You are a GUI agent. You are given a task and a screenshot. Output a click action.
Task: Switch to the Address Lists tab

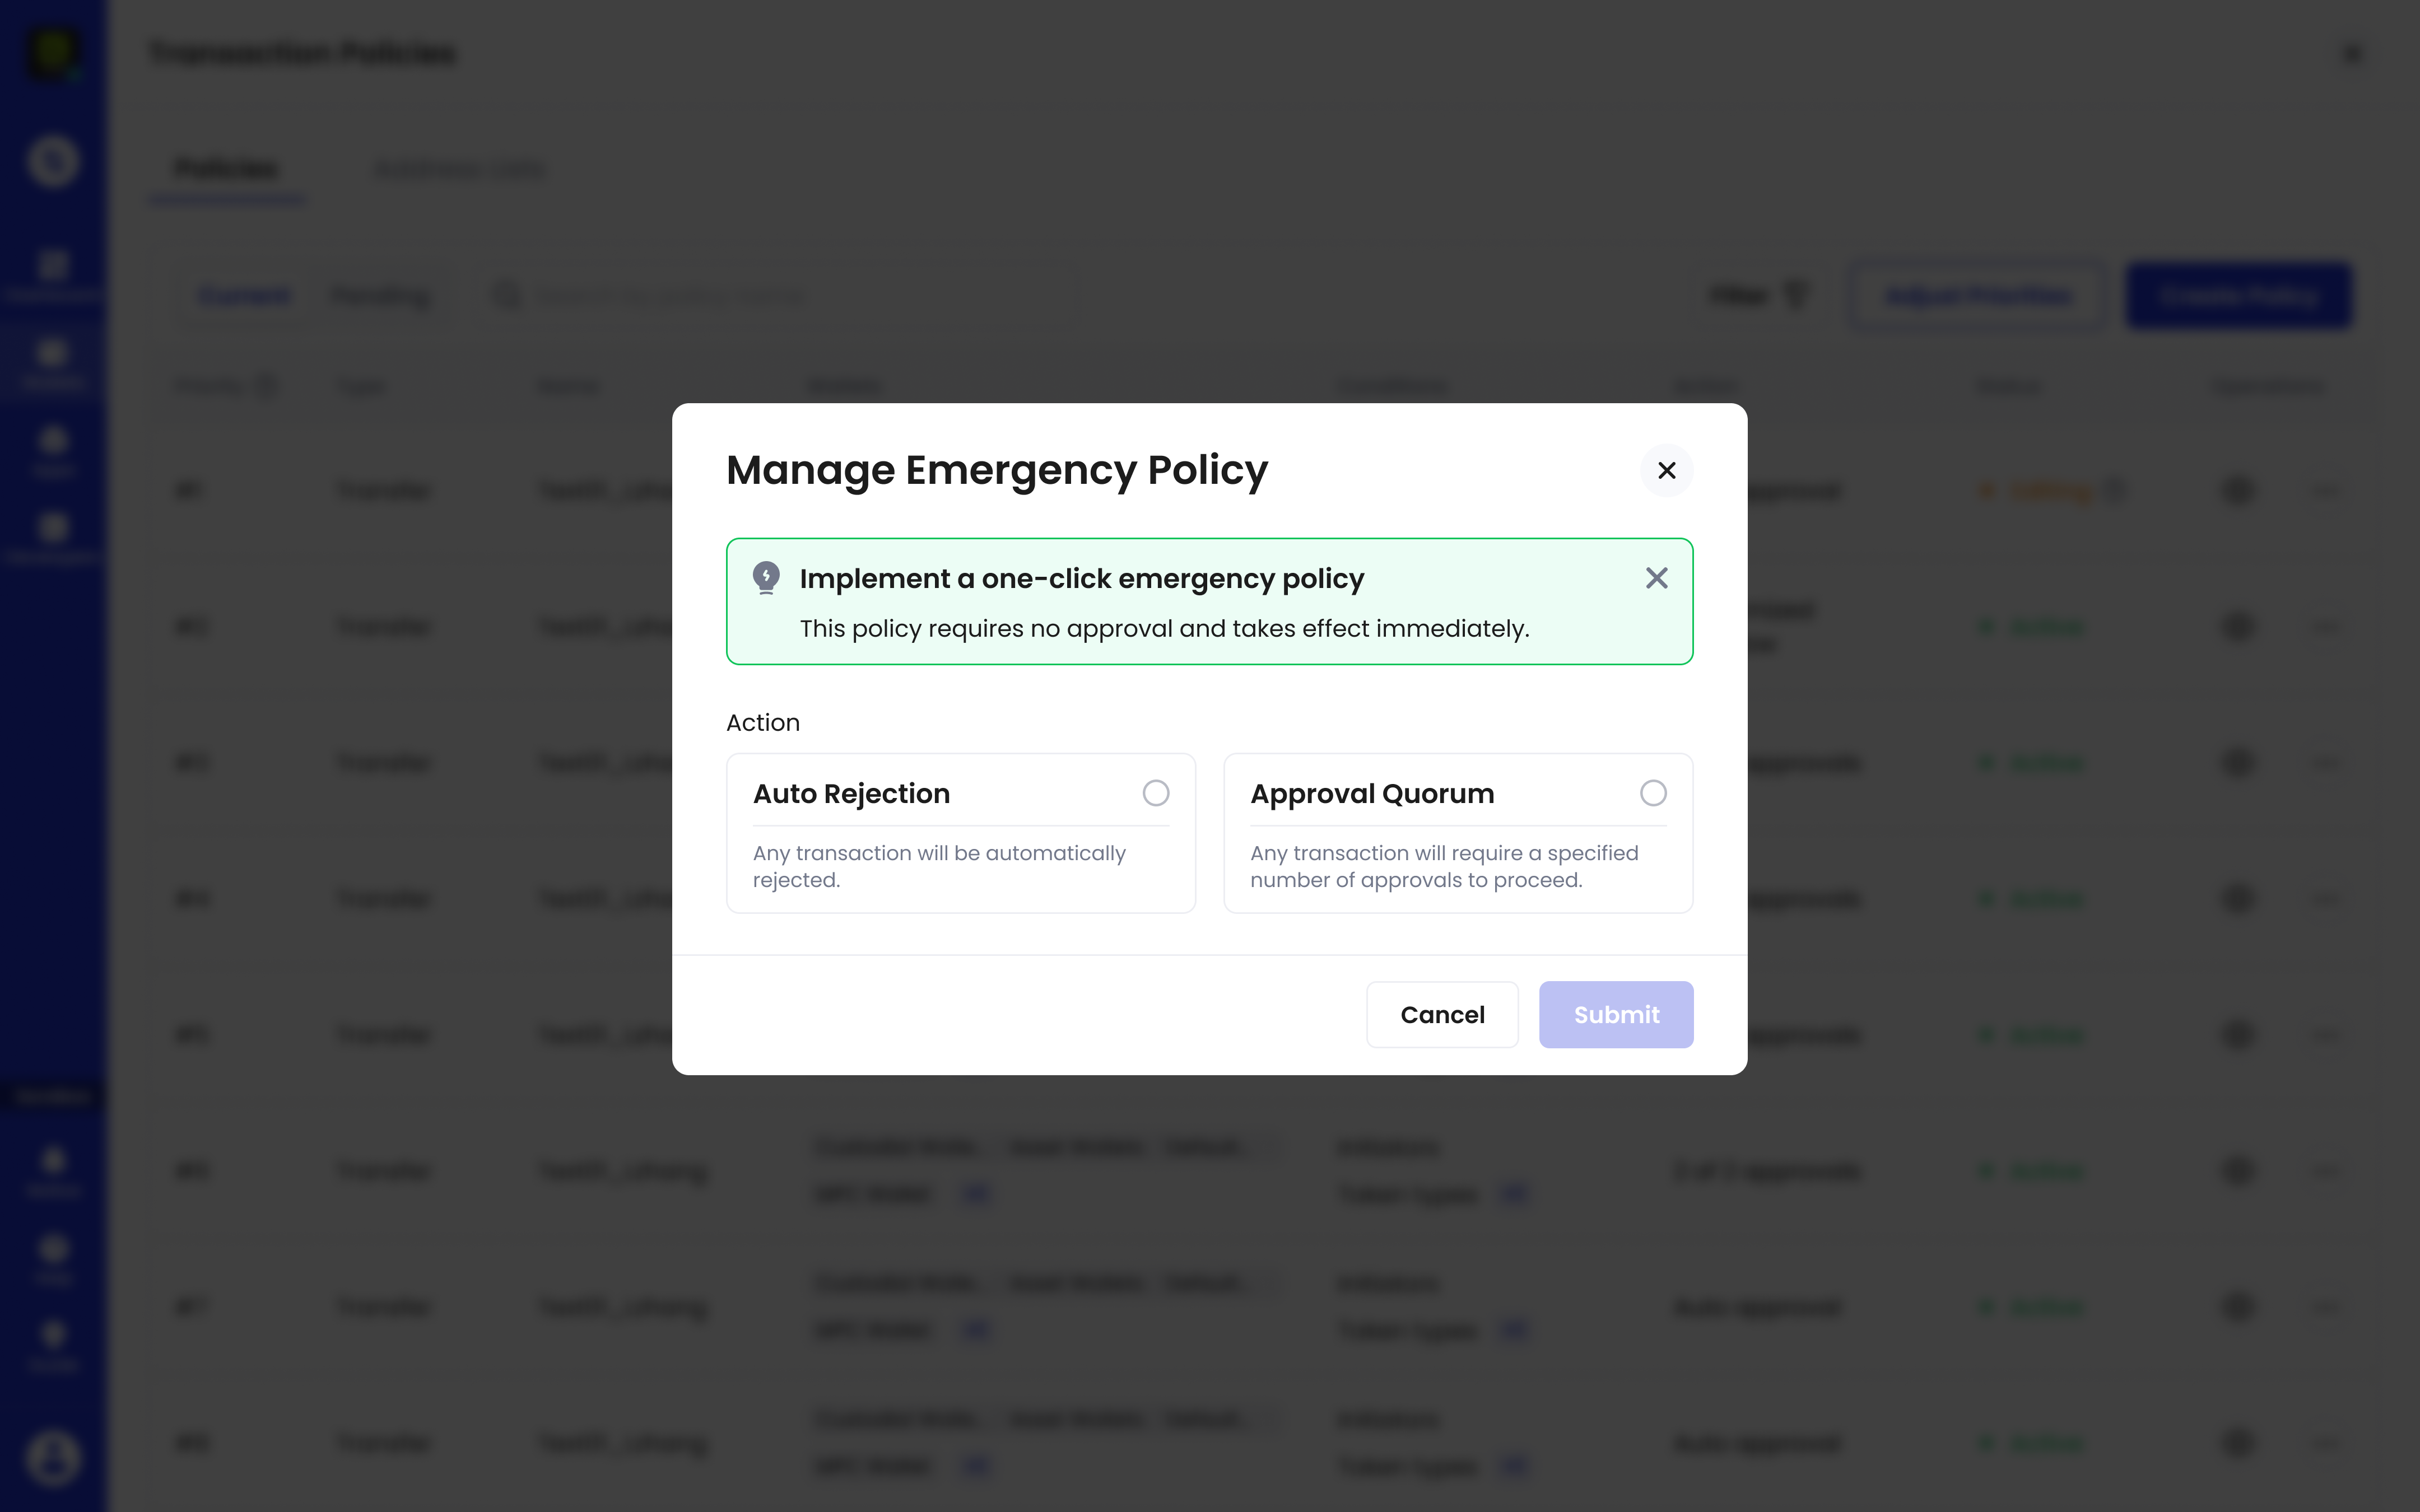pos(460,168)
